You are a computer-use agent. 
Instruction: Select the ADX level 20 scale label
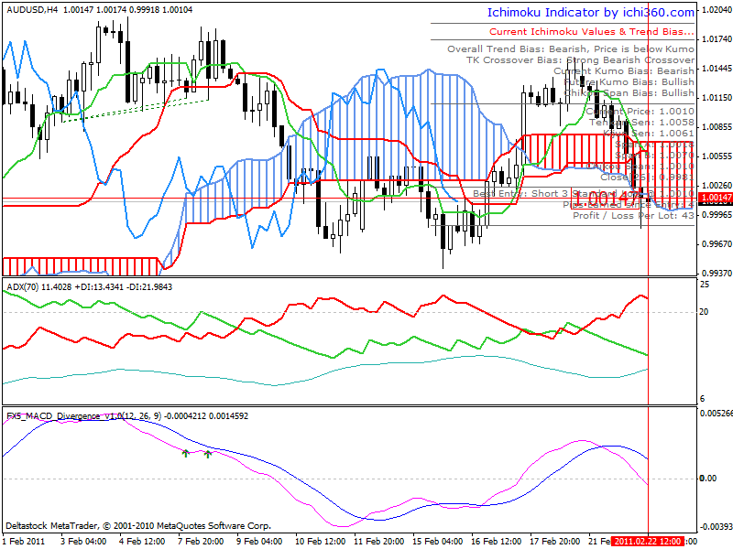coord(704,312)
